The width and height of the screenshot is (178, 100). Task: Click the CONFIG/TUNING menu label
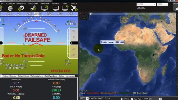33,4
